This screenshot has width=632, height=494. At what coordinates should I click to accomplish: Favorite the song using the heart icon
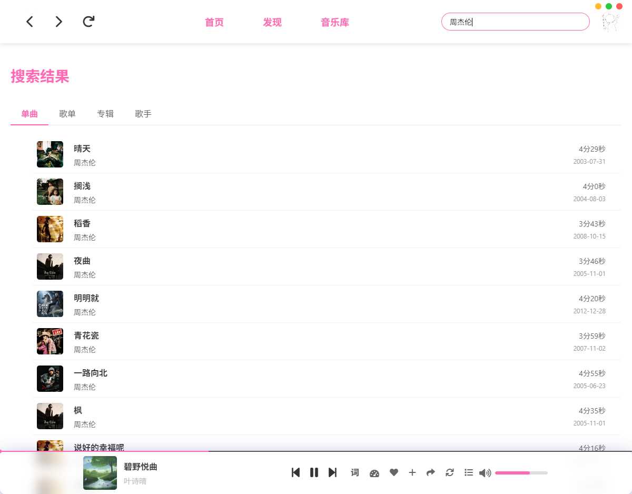click(x=393, y=472)
